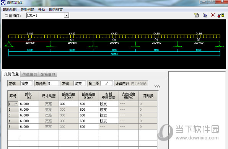The width and height of the screenshot is (228, 149).
Task: Select the red span 1 beam in diagram
Action: click(x=30, y=41)
